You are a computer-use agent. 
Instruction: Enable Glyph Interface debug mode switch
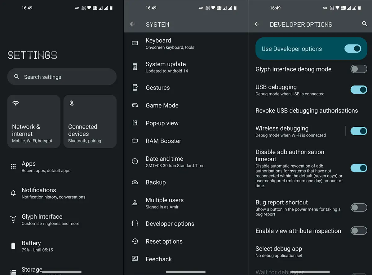(359, 69)
